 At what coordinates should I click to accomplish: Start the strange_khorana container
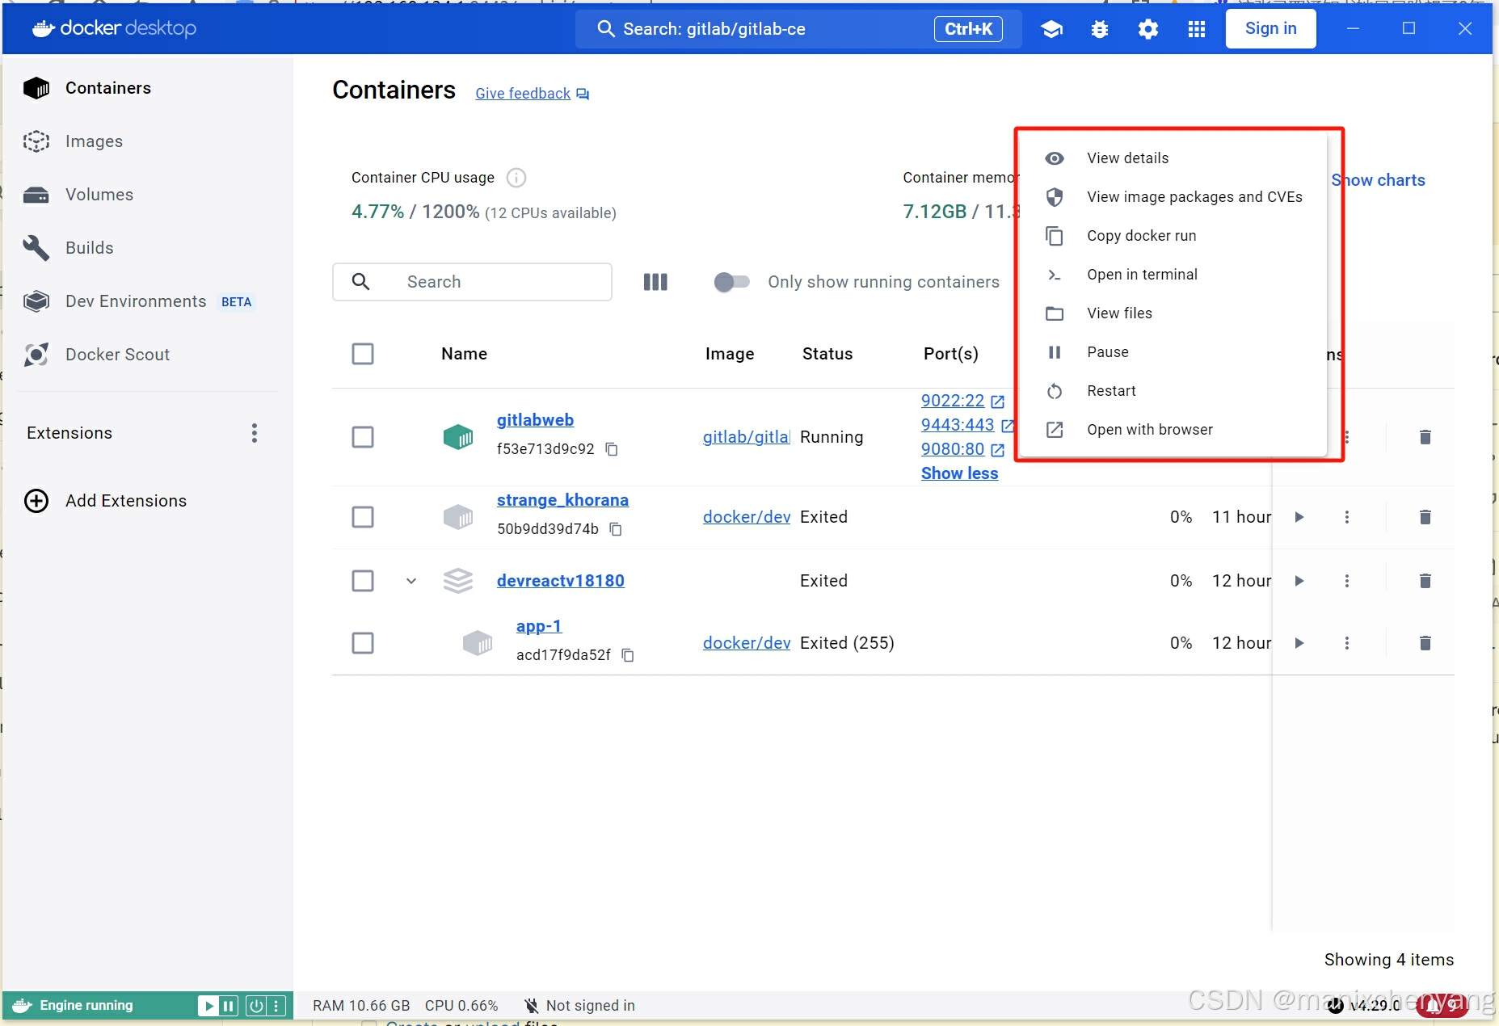(1299, 517)
